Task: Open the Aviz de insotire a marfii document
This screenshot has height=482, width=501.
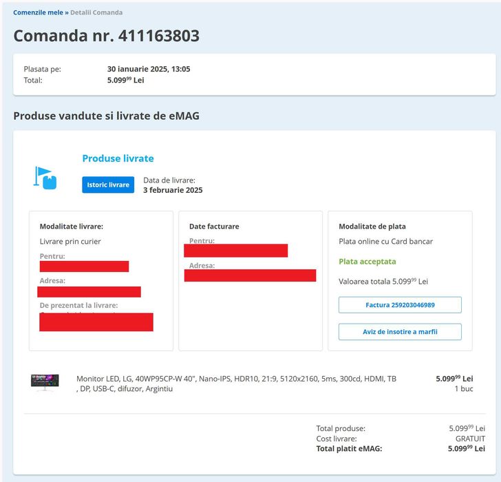Action: 400,332
